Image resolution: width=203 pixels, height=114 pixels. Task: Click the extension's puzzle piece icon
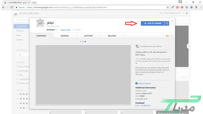pyautogui.click(x=40, y=23)
